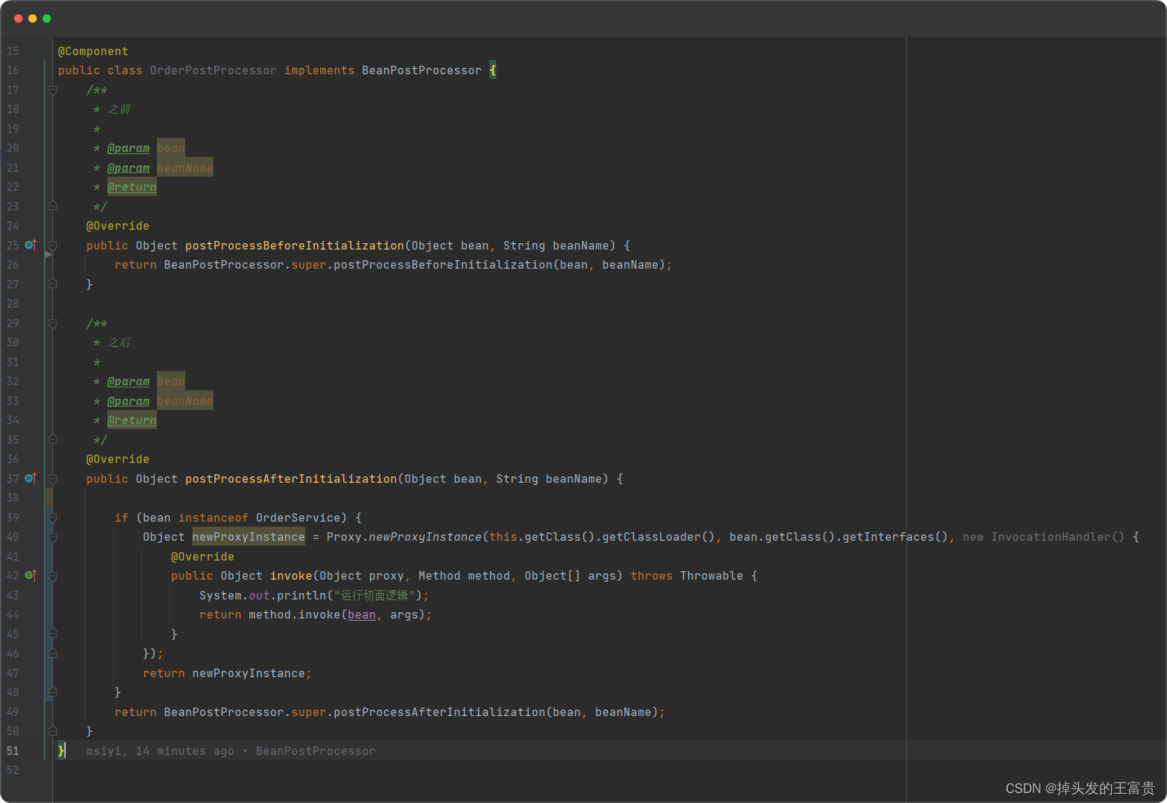Click line number 28 in the gutter

[13, 303]
